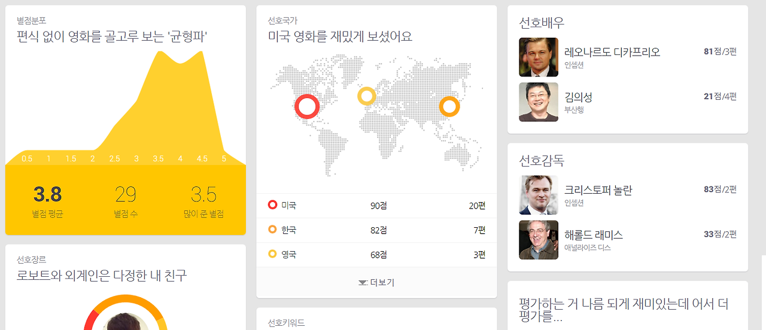This screenshot has height=330, width=766.
Task: Click the name 크리스토퍼 놀란
Action: [598, 190]
